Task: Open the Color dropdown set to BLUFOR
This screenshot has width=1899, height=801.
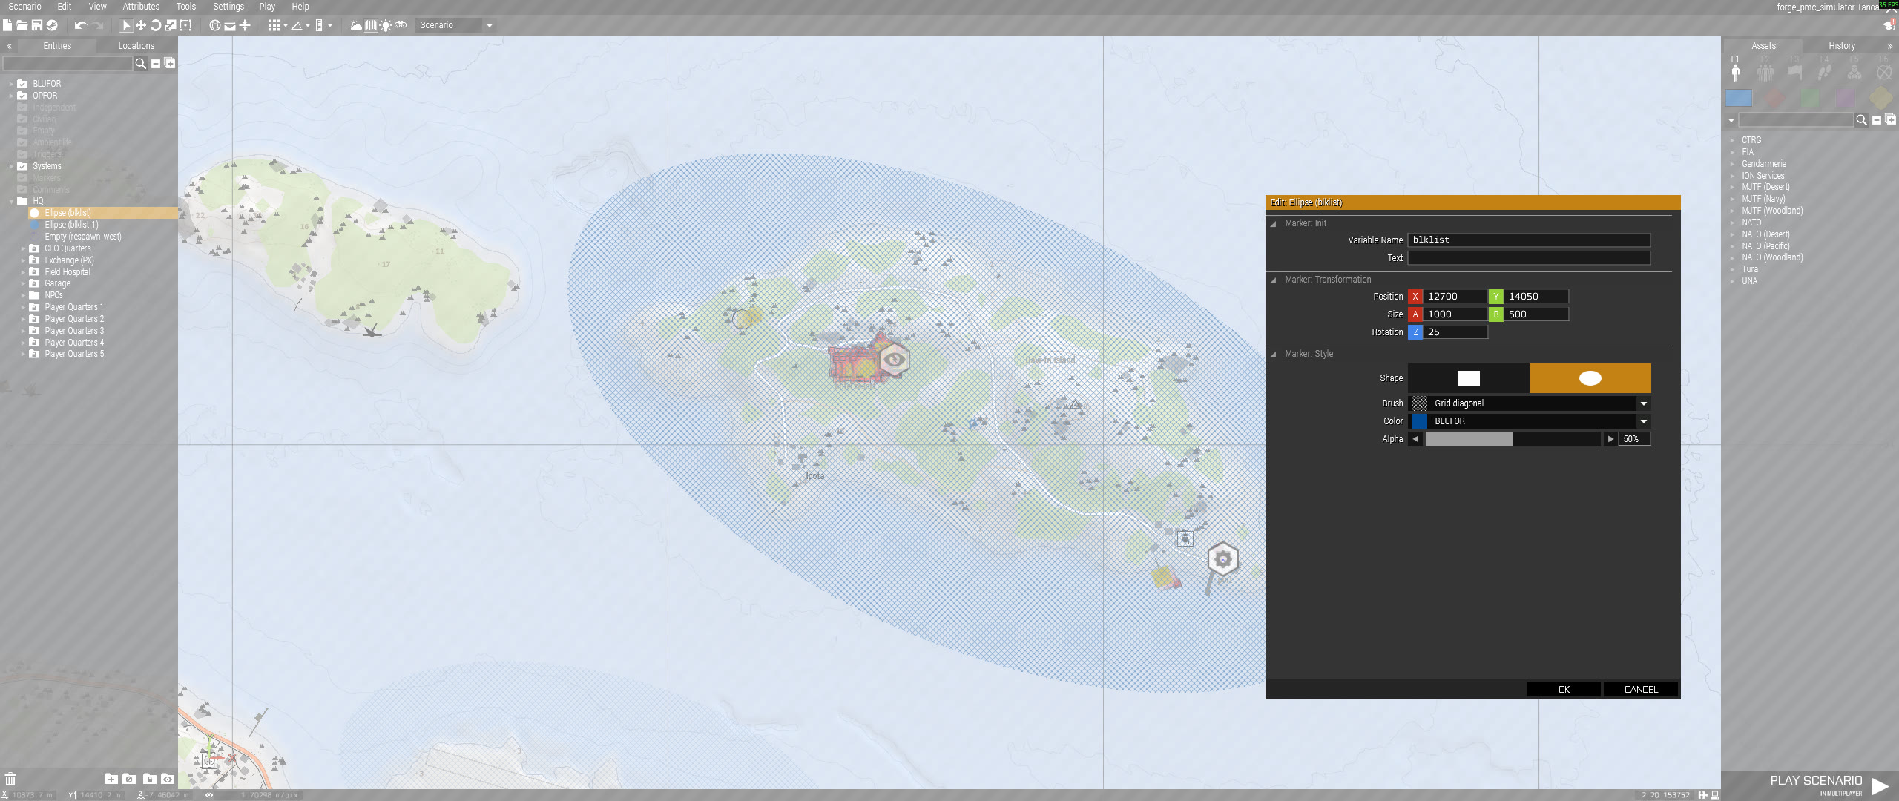Action: coord(1530,421)
